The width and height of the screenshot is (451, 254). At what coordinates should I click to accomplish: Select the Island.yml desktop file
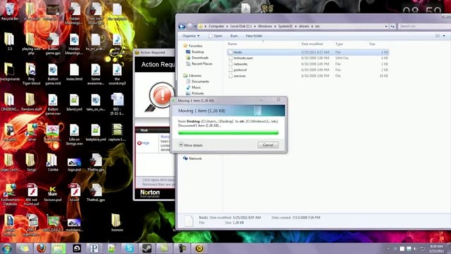tap(74, 103)
